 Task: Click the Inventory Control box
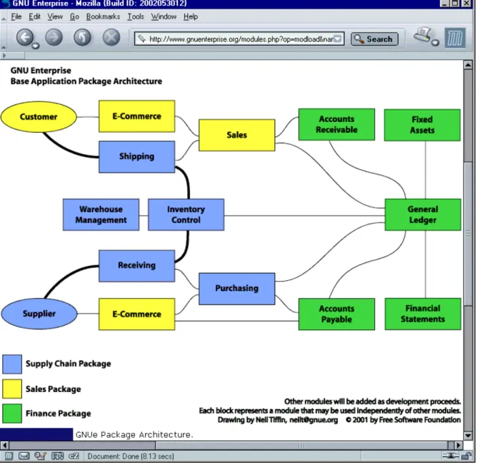186,215
